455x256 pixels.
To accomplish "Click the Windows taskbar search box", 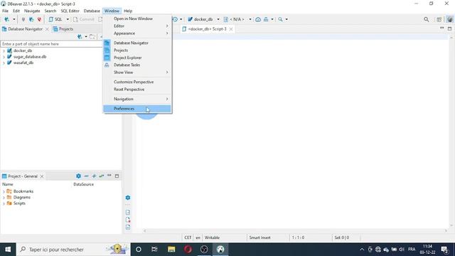I will 73,250.
